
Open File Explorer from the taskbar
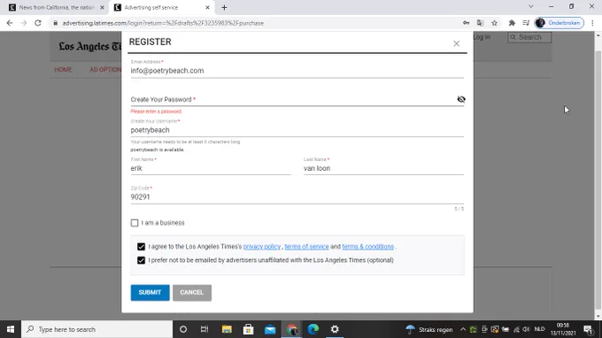tap(227, 329)
